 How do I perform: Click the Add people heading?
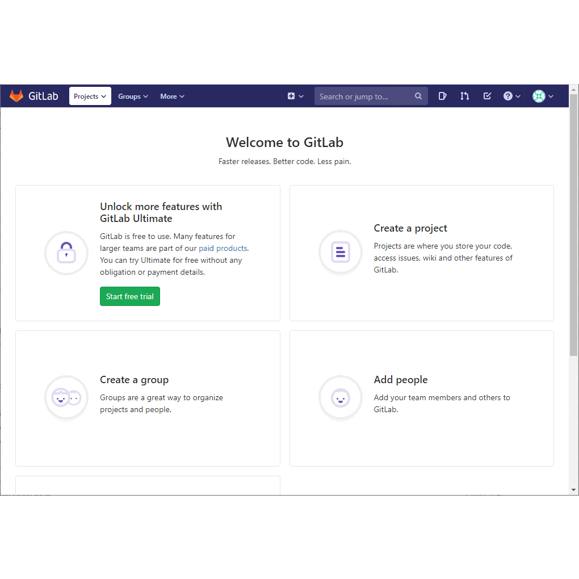pos(401,380)
